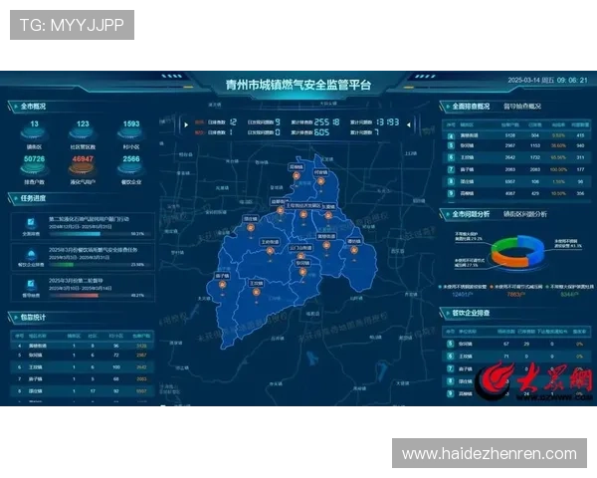Click the 王坟镇 map marker

pos(257,292)
